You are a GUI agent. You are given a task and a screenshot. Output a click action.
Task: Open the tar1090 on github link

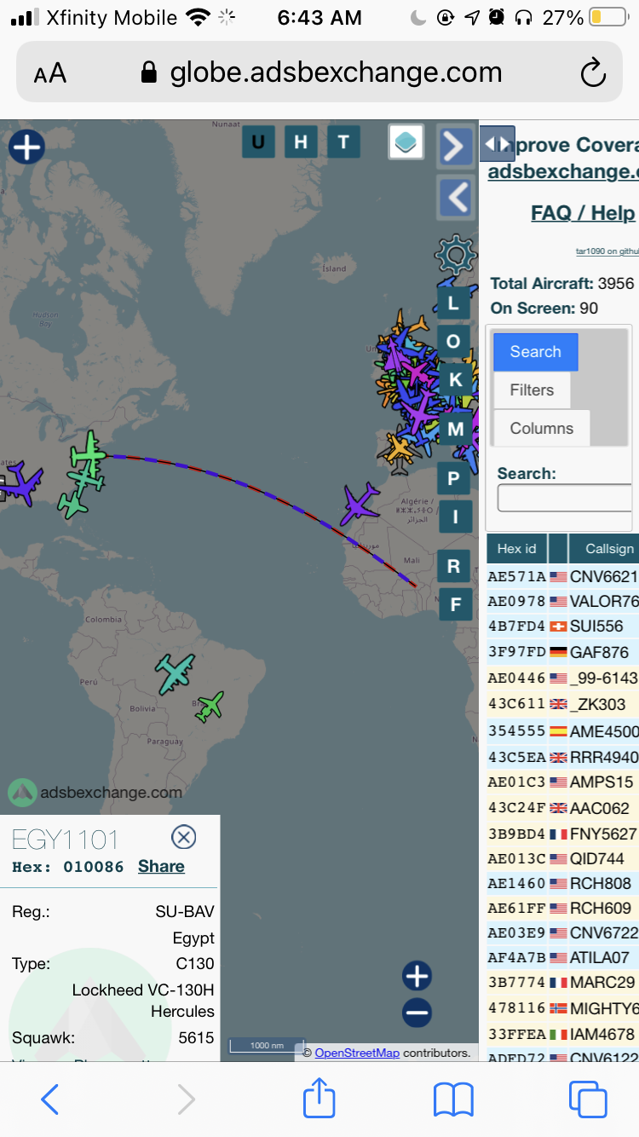tap(607, 251)
